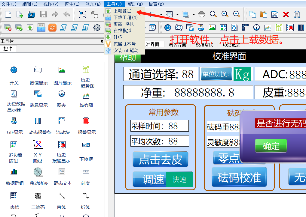Open the 文件(F) menu
Image resolution: width=306 pixels, height=217 pixels.
coord(9,4)
